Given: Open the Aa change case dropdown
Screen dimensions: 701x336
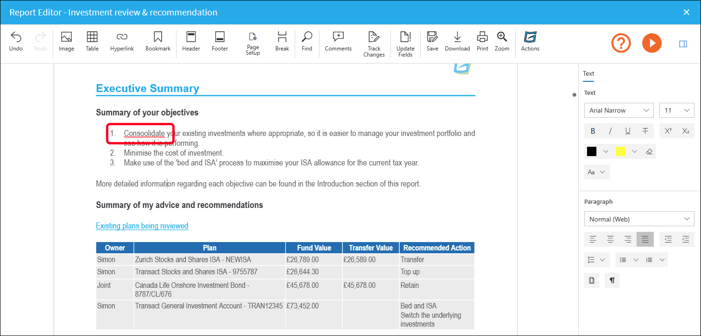Looking at the screenshot, I should pyautogui.click(x=597, y=172).
